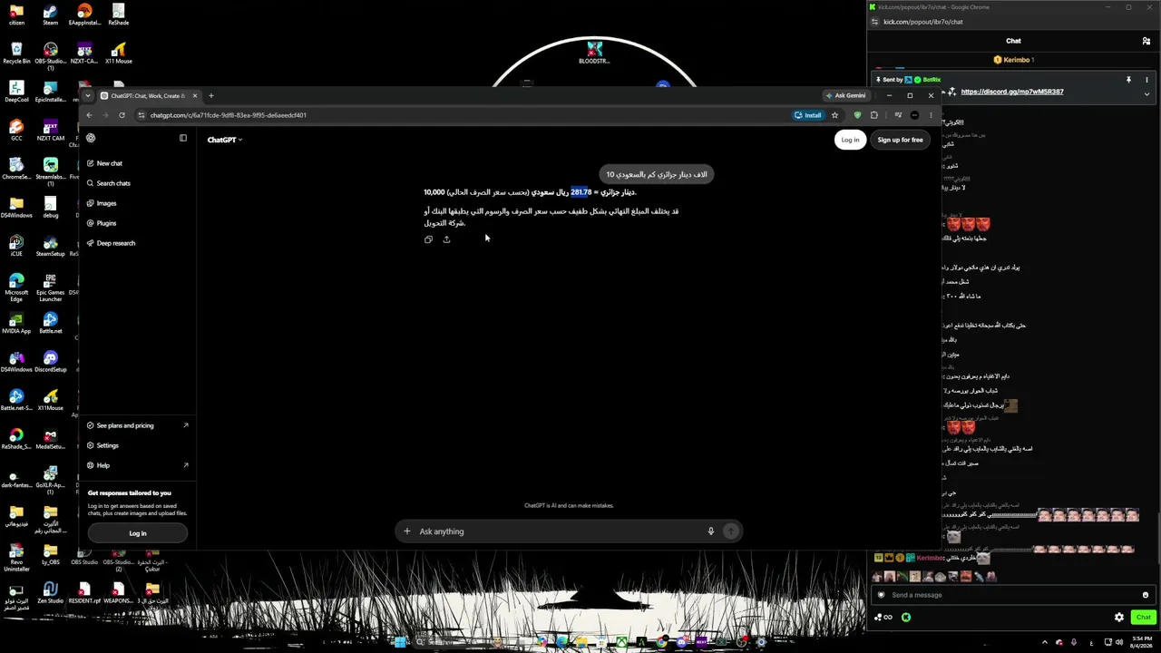The width and height of the screenshot is (1161, 653).
Task: Click the Ask Gemini button
Action: click(846, 95)
